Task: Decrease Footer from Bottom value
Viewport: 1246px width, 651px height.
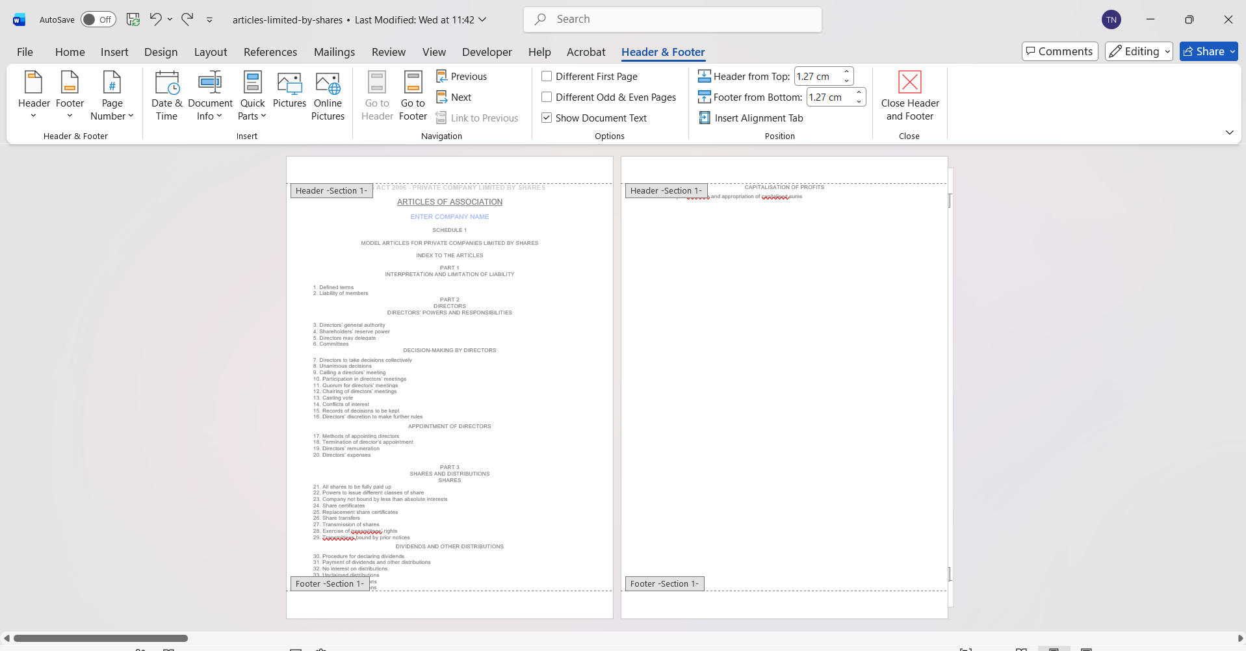Action: click(x=859, y=102)
